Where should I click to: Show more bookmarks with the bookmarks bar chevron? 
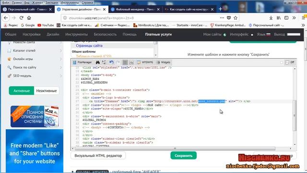(x=303, y=25)
